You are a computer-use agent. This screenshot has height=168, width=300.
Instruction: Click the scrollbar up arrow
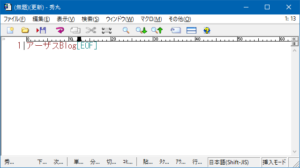[295, 51]
